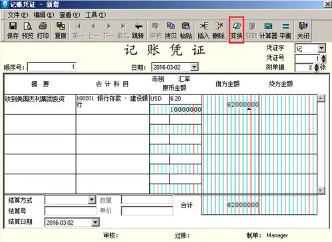Screen dimensions: 332x242
Task: Click the summary (摘要) column header
Action: 40,84
